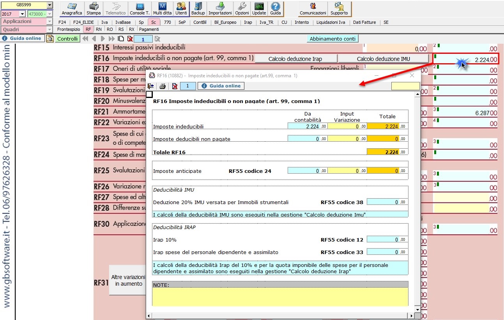Open the 2017 year dropdown
This screenshot has height=320, width=504.
pyautogui.click(x=22, y=14)
